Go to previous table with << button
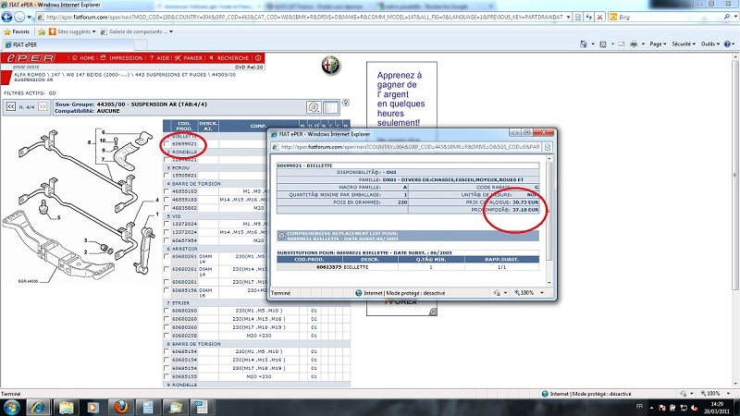This screenshot has width=740, height=416. point(11,107)
